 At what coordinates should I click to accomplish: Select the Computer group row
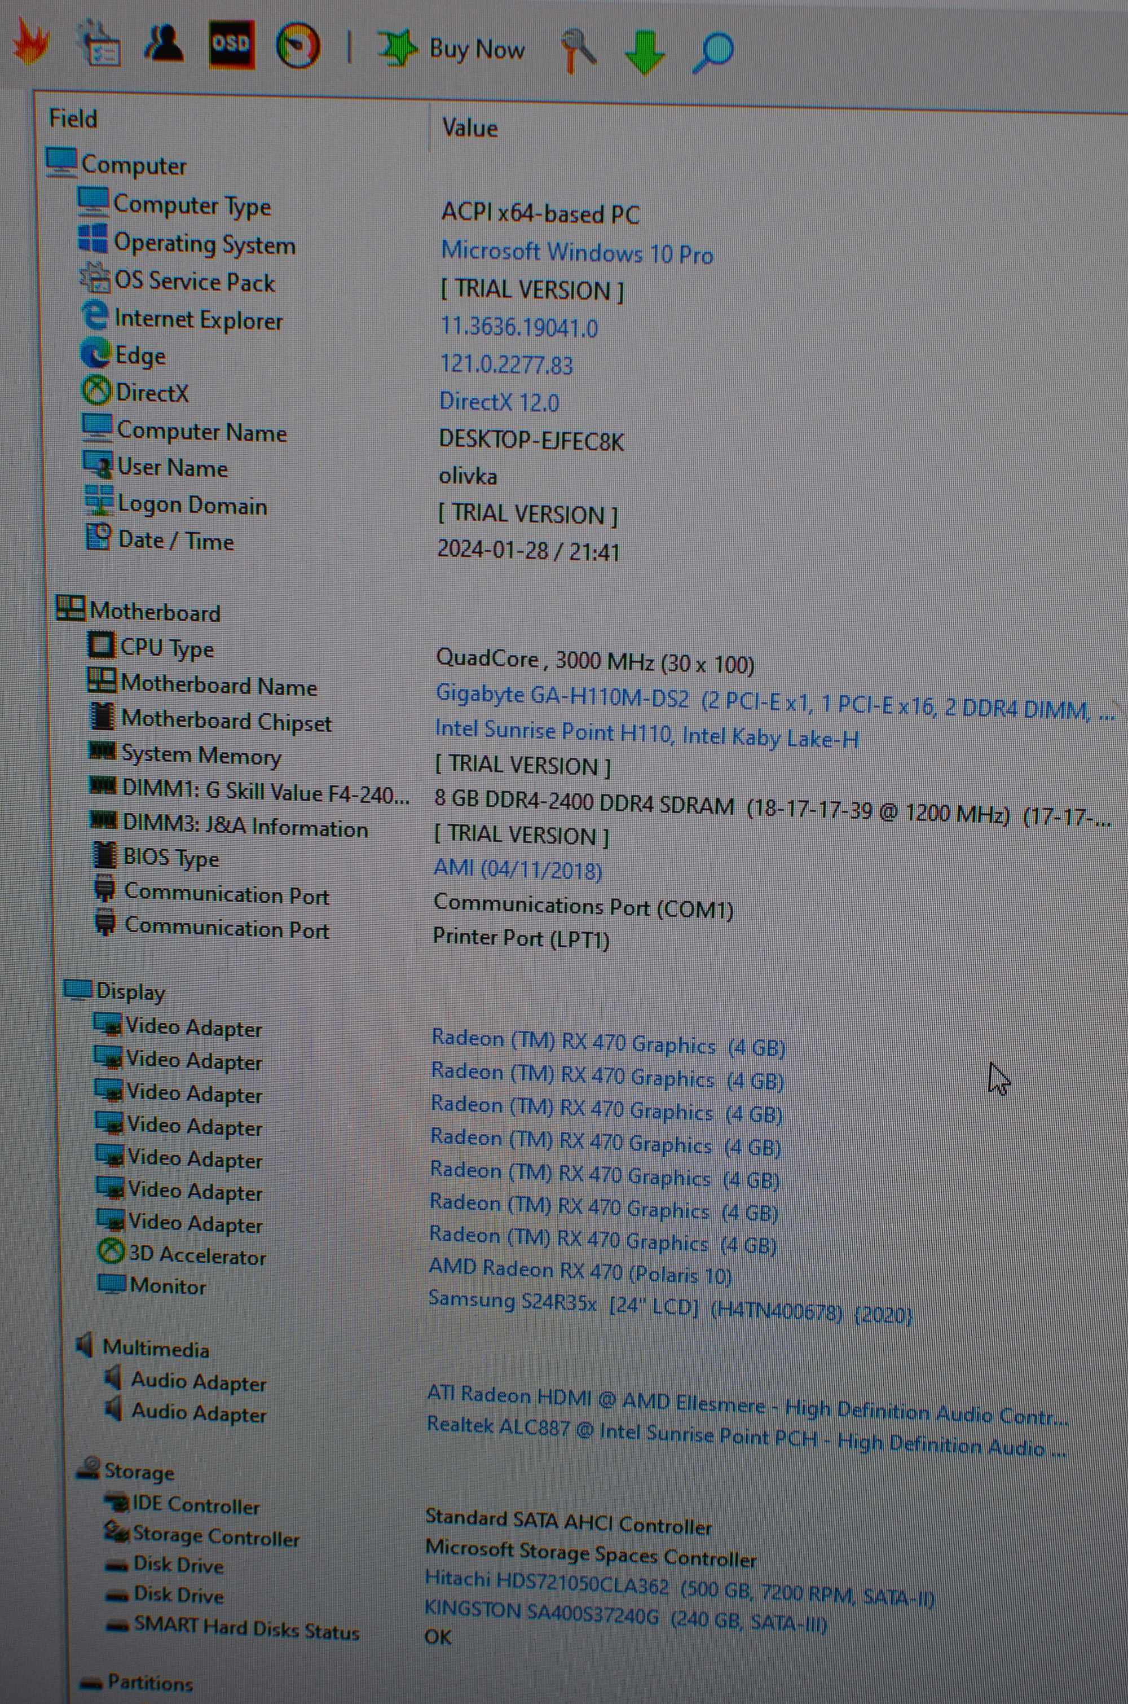117,164
